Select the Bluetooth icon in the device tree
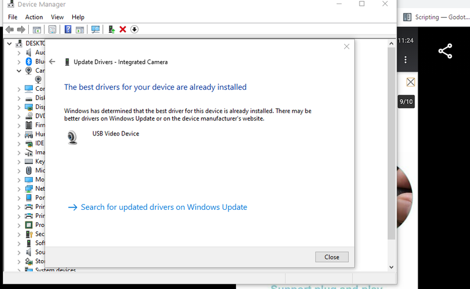This screenshot has height=289, width=470. click(29, 62)
